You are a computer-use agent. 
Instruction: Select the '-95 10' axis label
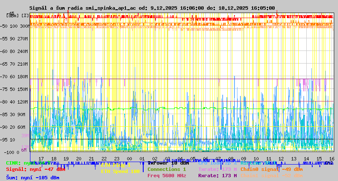8,140
